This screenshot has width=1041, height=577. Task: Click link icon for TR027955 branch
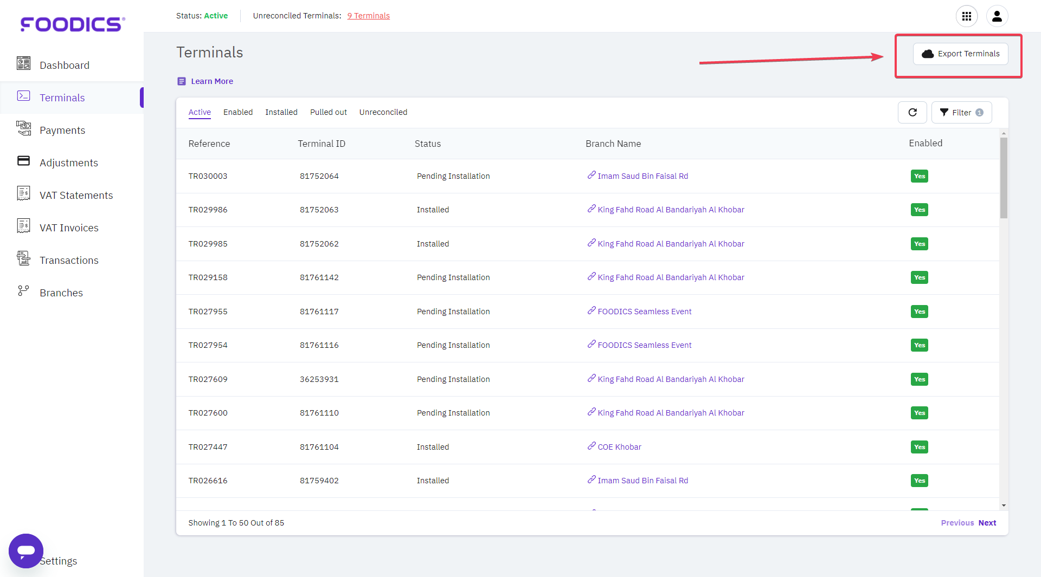(591, 310)
